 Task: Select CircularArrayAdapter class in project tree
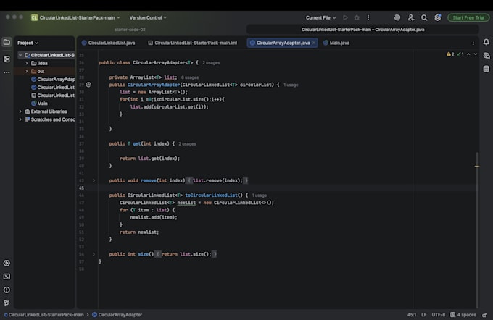[x=53, y=79]
